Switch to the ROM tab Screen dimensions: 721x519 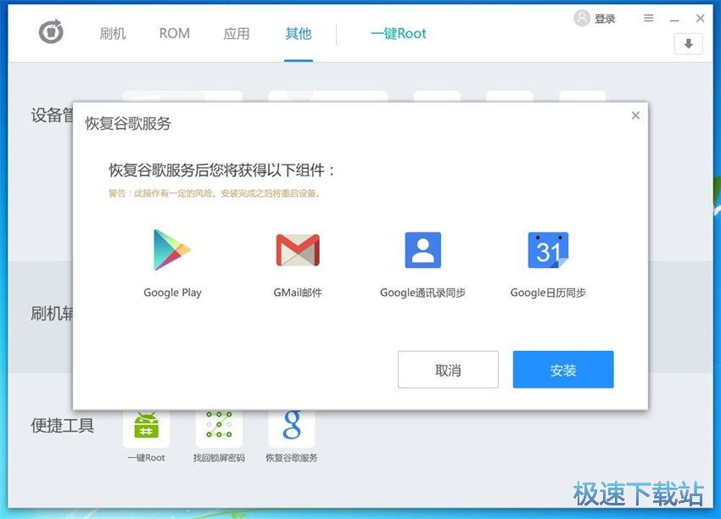click(x=174, y=34)
